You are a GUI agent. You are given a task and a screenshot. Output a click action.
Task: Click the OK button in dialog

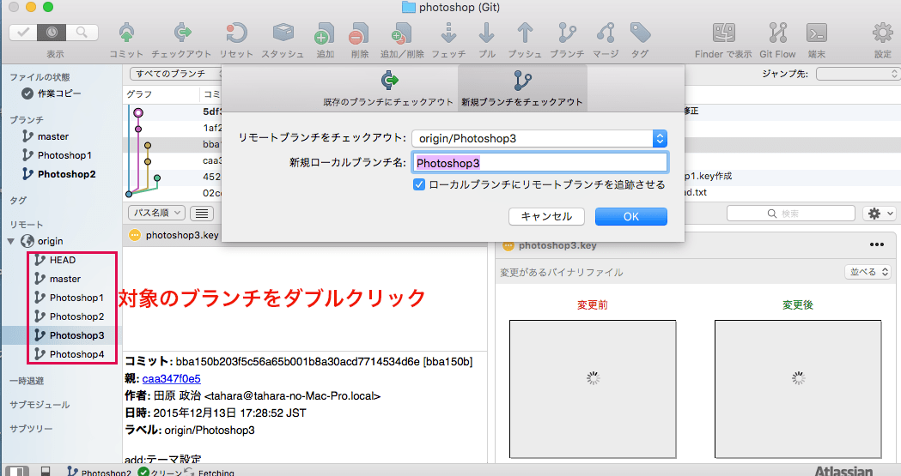pos(631,216)
